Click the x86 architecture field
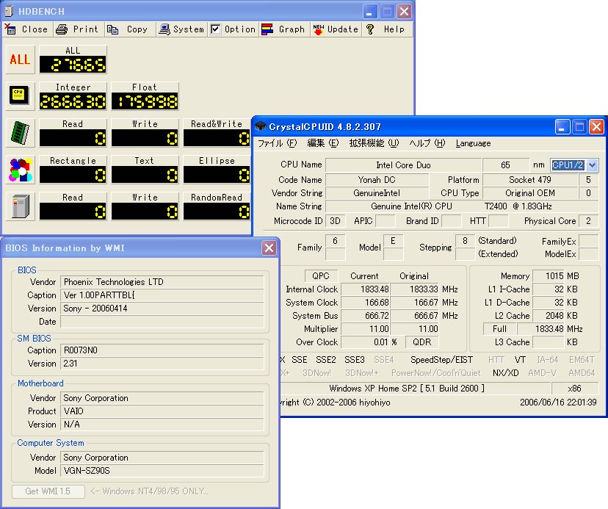 [575, 389]
